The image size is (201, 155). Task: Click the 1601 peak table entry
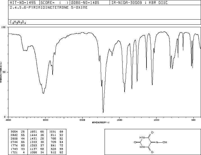click(x=33, y=132)
